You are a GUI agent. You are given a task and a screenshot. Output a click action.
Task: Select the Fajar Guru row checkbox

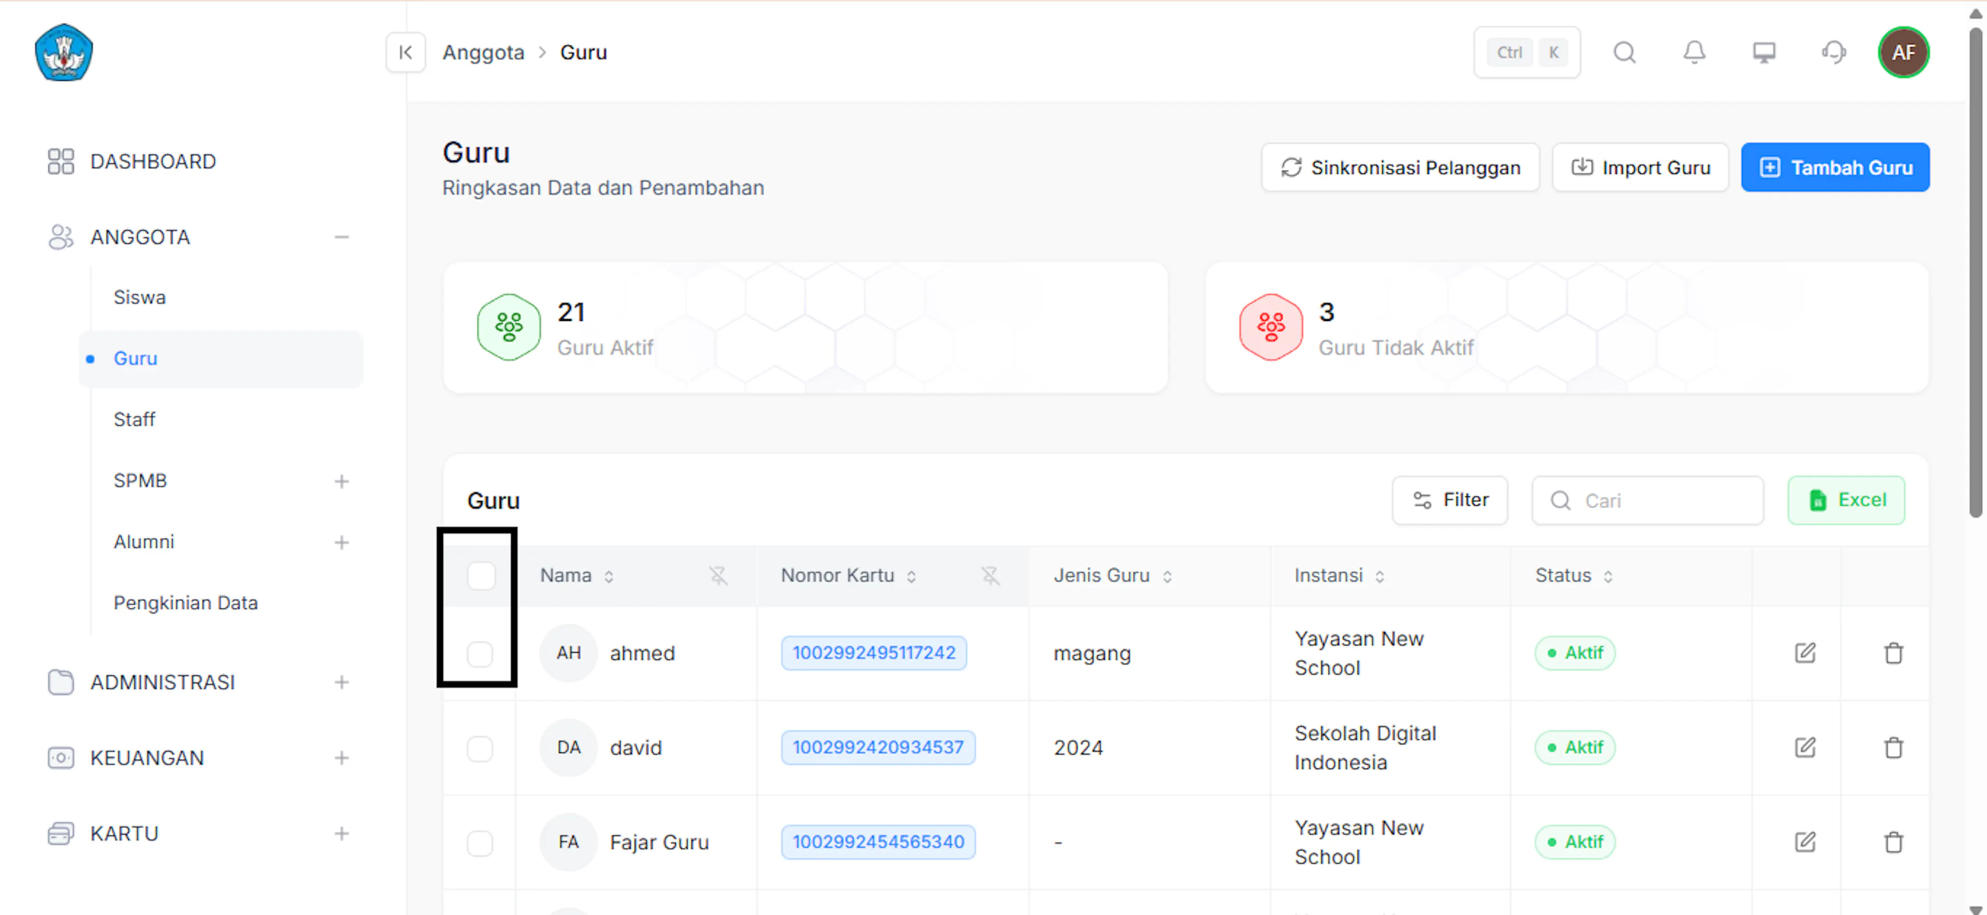pos(480,843)
